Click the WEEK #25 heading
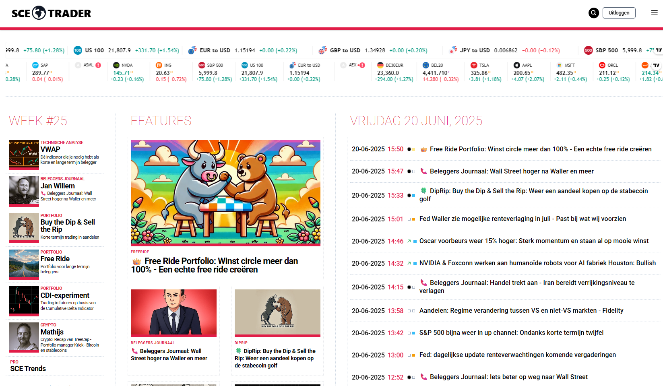 point(38,121)
